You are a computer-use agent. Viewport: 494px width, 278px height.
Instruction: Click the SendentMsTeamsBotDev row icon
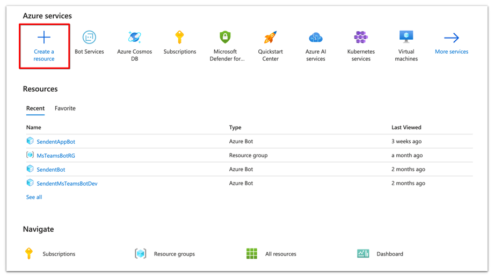30,182
